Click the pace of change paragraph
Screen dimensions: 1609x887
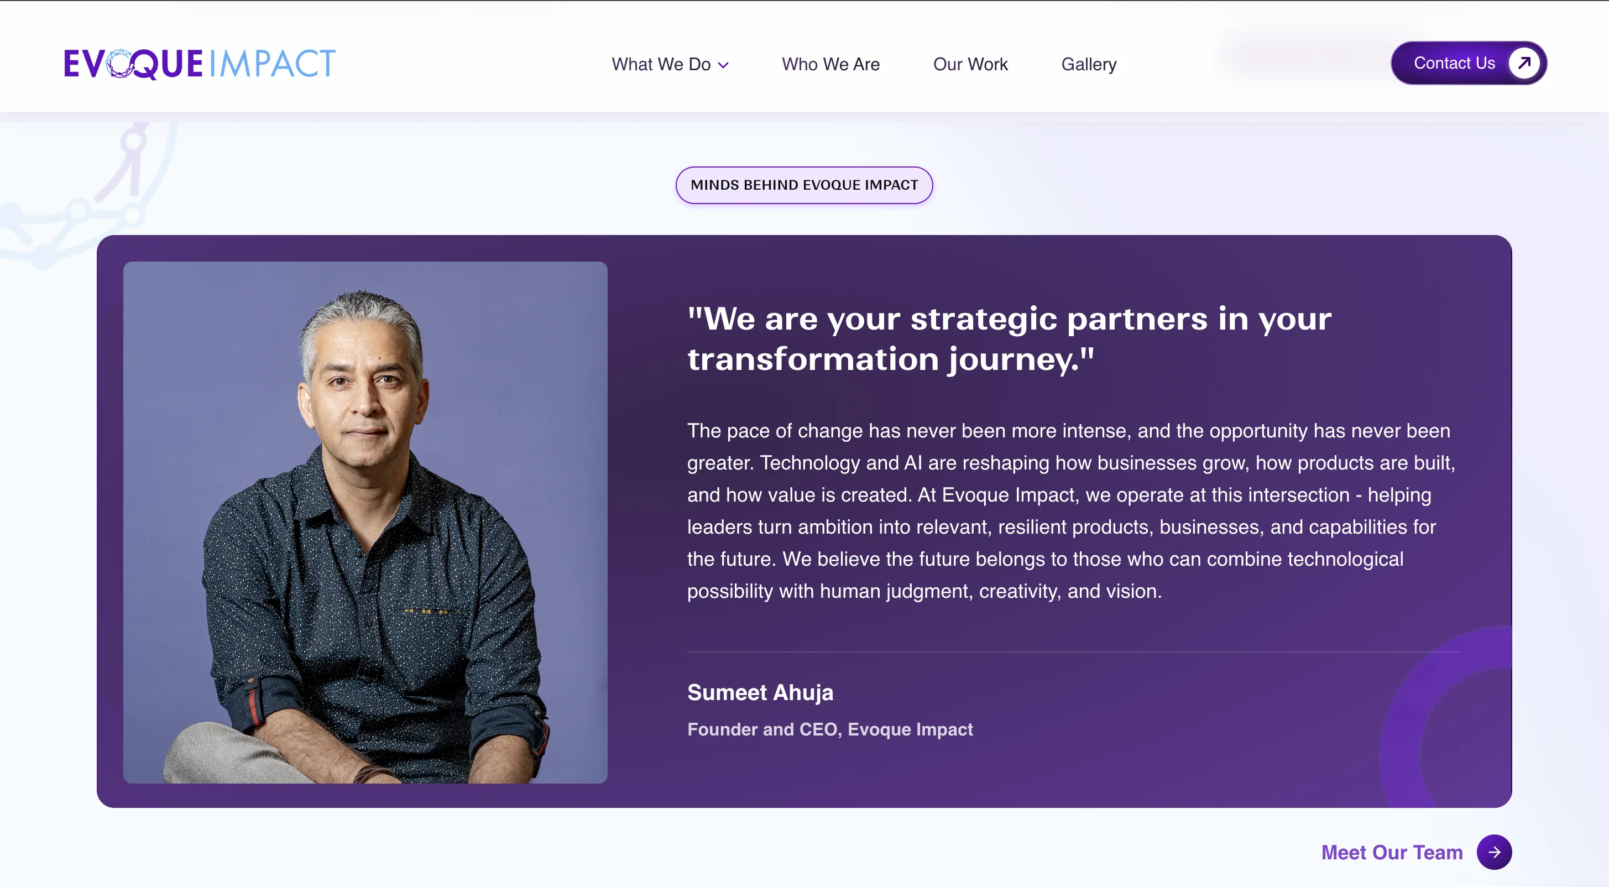tap(1071, 511)
